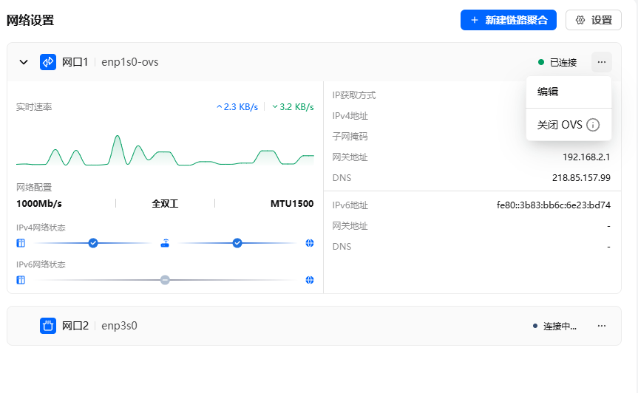This screenshot has width=638, height=393.
Task: Select 编辑 from the context menu
Action: click(548, 92)
